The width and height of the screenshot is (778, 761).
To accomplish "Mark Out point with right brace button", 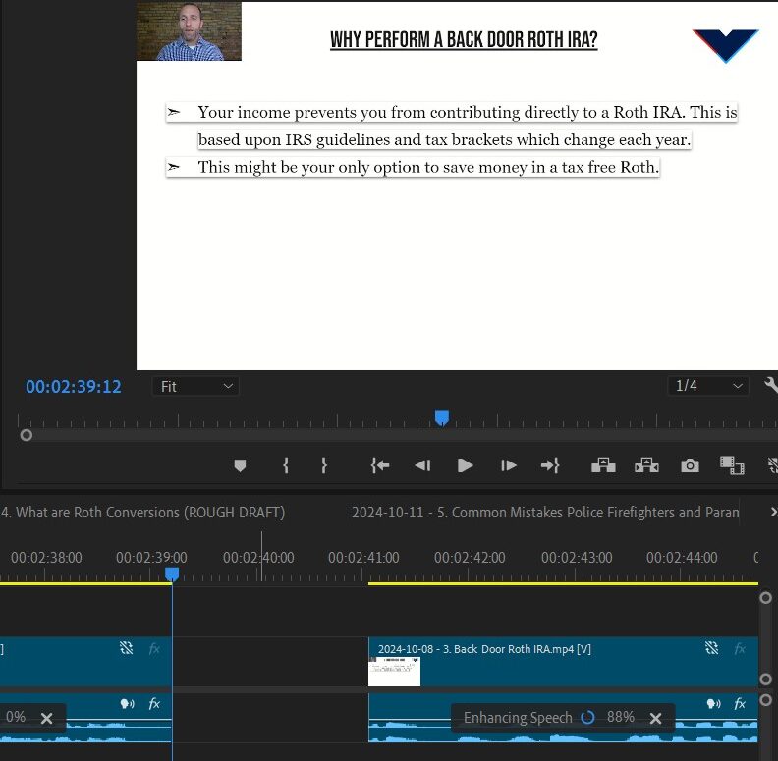I will click(323, 465).
